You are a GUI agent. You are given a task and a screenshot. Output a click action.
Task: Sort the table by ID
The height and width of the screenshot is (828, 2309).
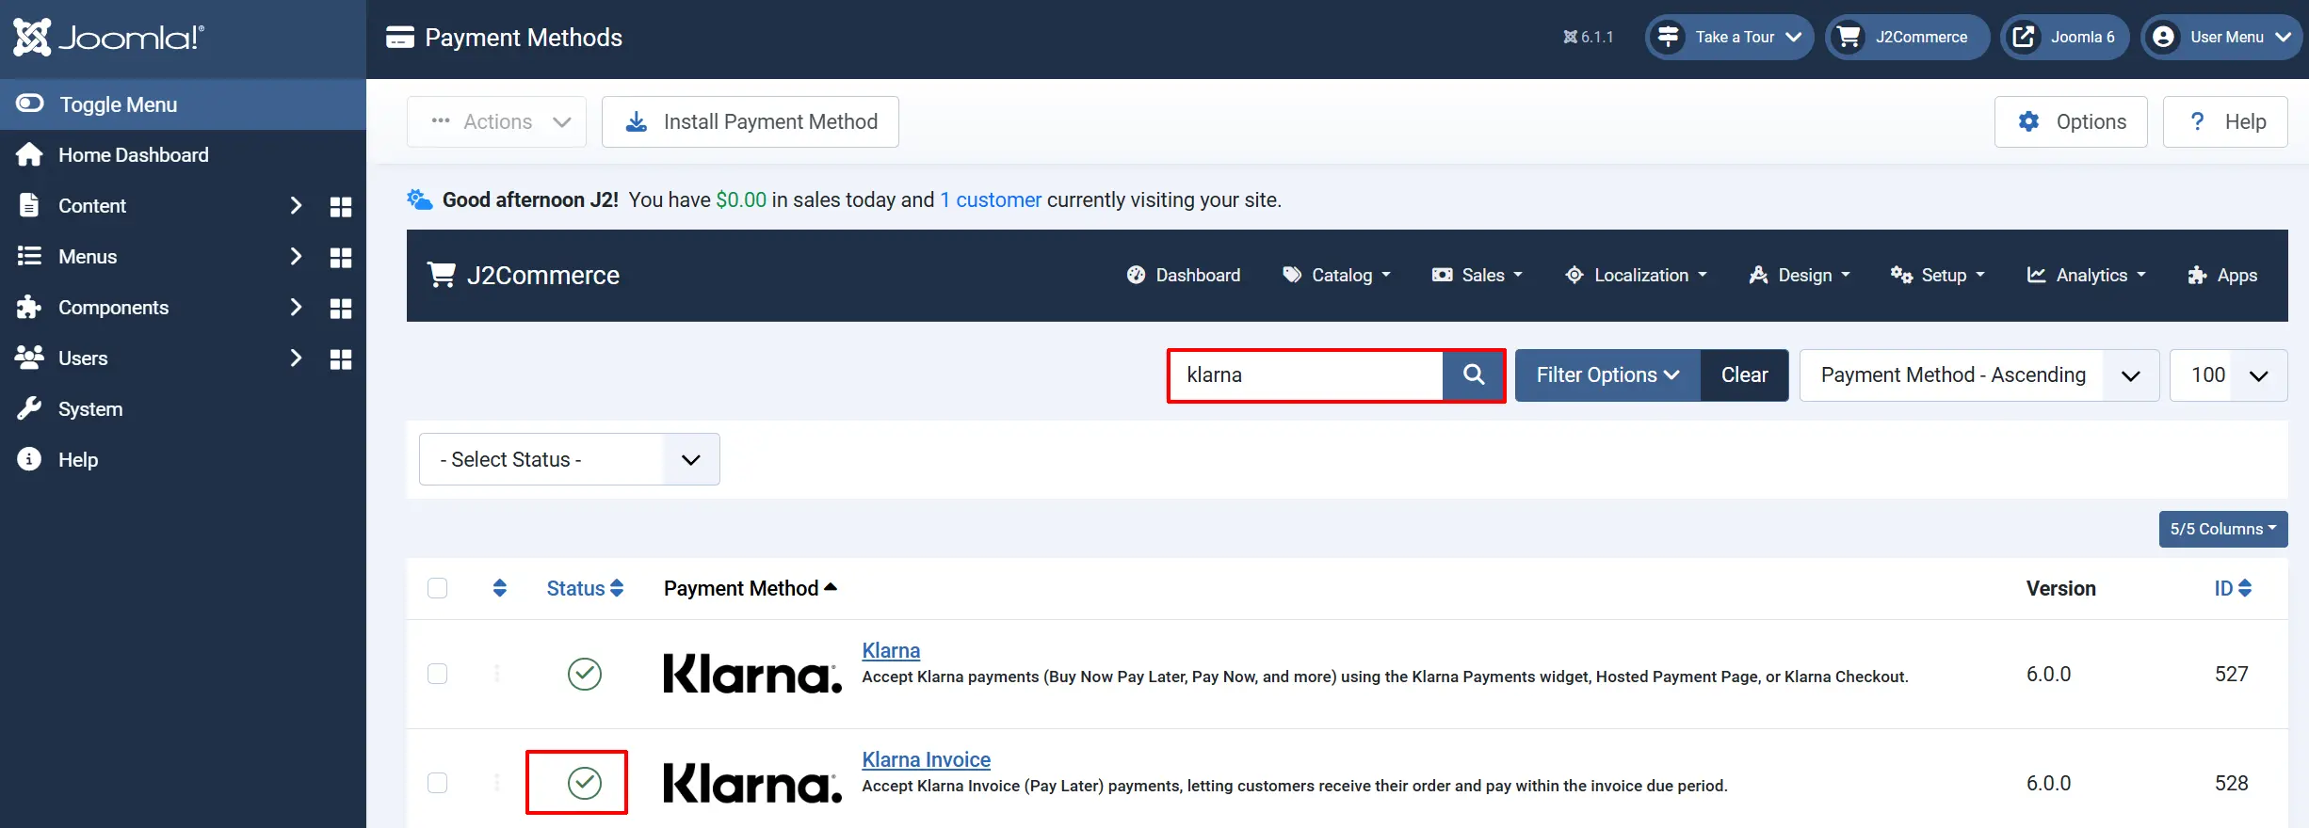point(2233,588)
